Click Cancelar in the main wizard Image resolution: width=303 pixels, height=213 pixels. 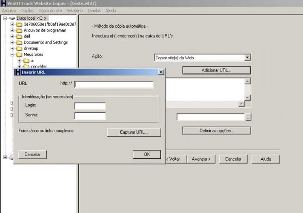233,159
